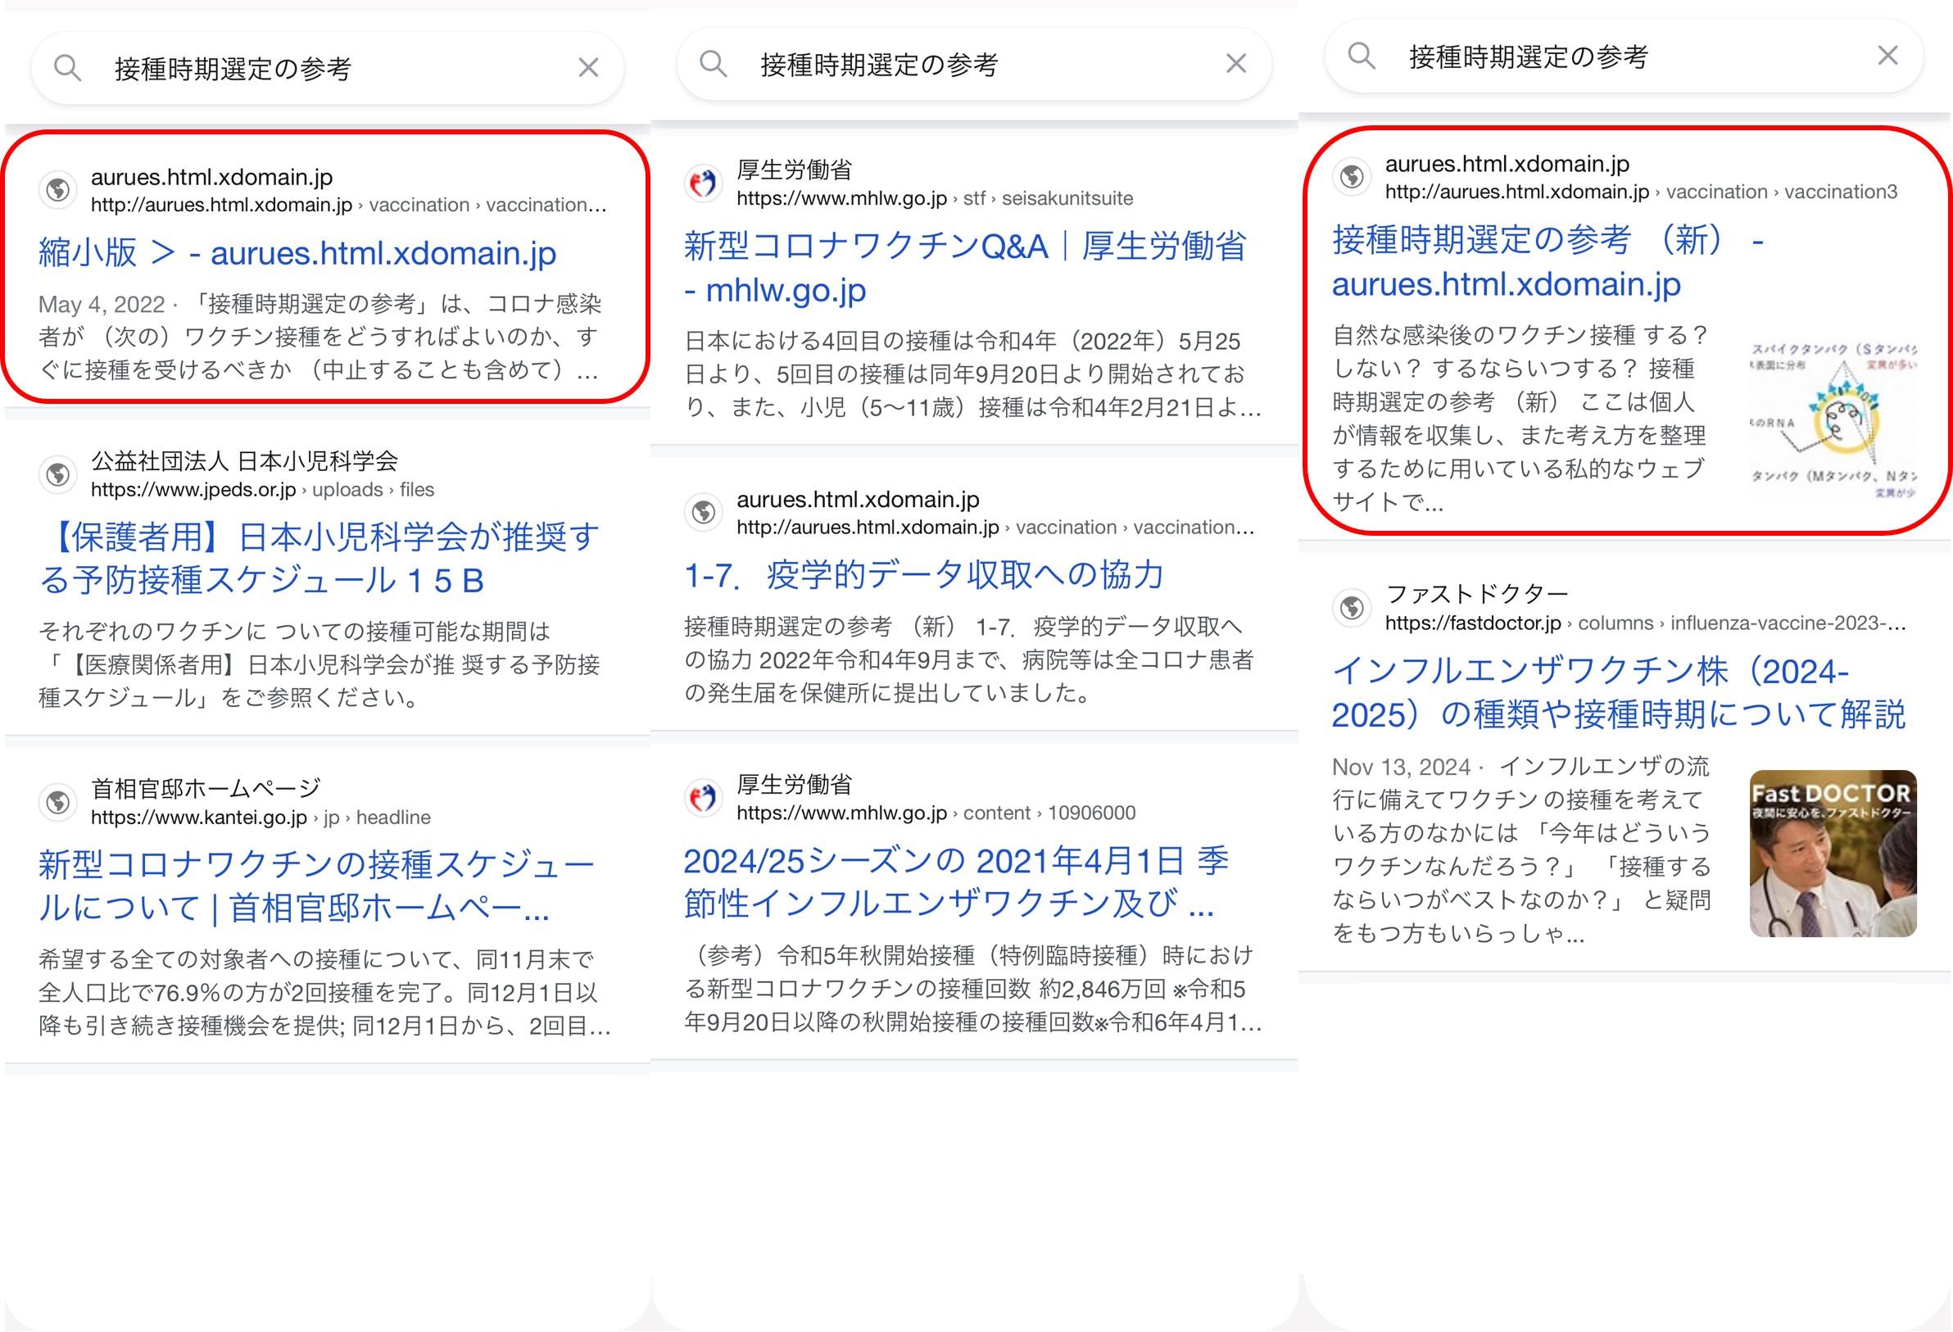The image size is (1953, 1332).
Task: Click 厚生労働省 favicon beside 新型コロナワクチンQ&A result
Action: click(704, 183)
